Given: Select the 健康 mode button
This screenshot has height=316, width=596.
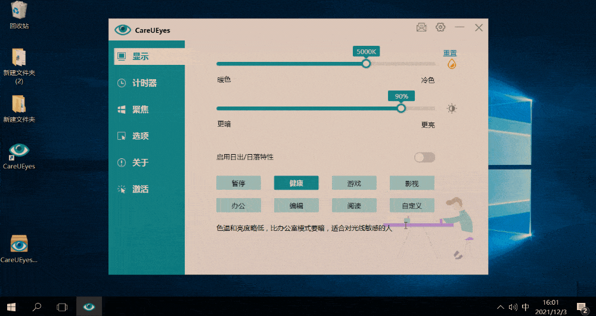Looking at the screenshot, I should [296, 183].
